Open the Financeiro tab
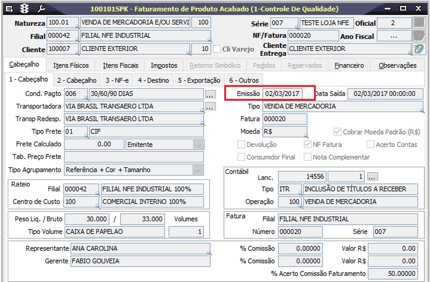The width and height of the screenshot is (430, 282). [x=349, y=65]
